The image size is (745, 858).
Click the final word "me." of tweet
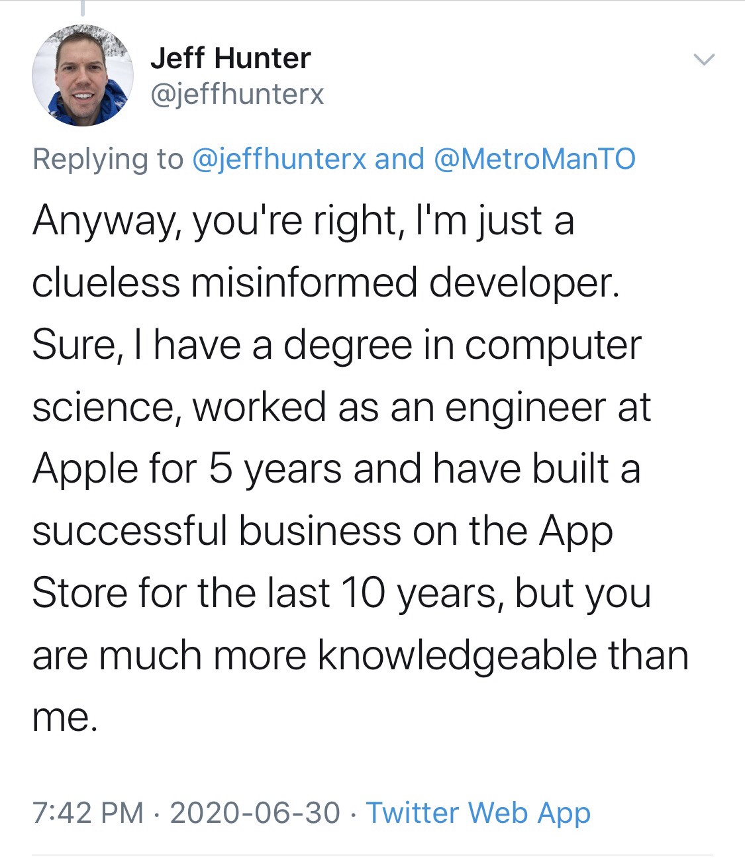pos(65,716)
